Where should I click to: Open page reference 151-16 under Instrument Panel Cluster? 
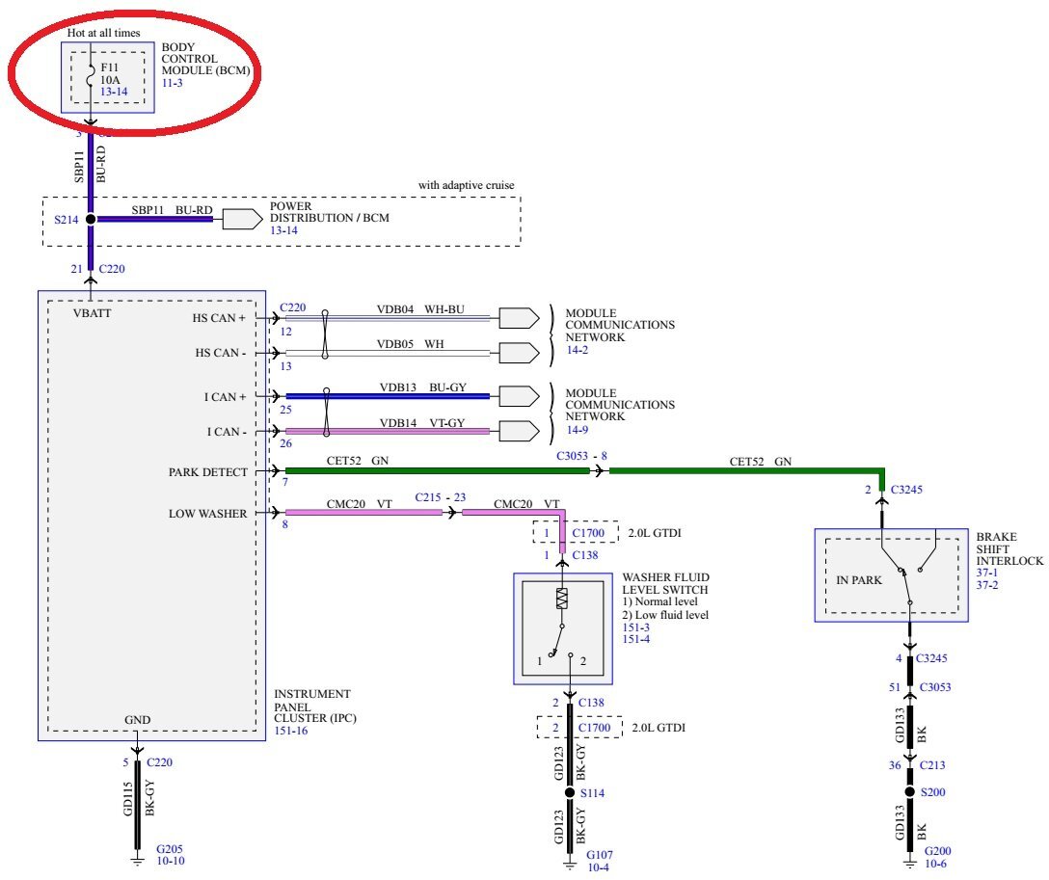click(x=291, y=731)
